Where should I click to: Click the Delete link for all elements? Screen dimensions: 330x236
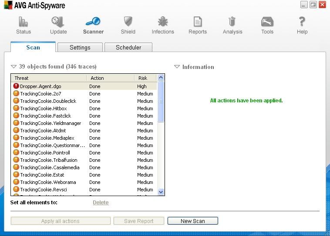(101, 203)
